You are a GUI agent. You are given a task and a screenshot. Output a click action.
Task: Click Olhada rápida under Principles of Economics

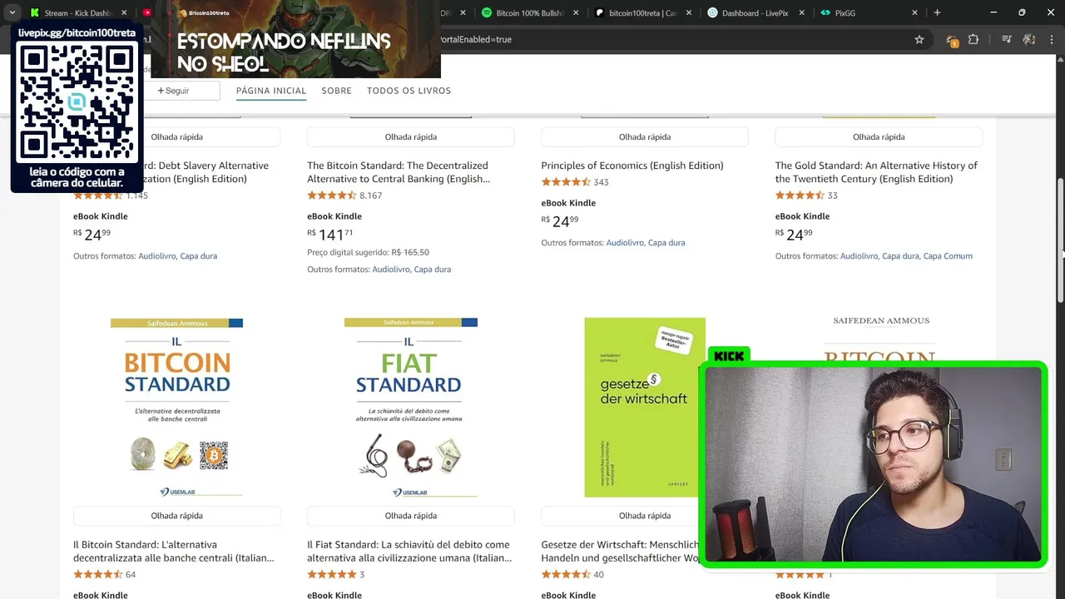[645, 136]
